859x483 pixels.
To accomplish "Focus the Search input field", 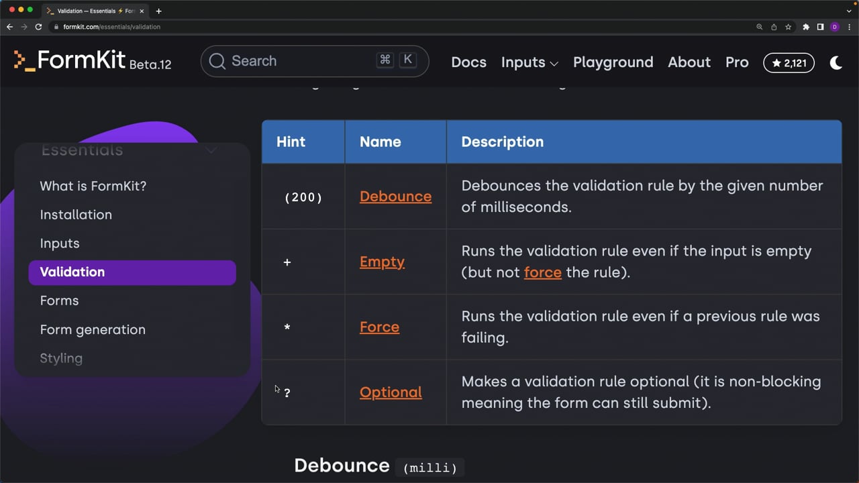I will pyautogui.click(x=315, y=61).
